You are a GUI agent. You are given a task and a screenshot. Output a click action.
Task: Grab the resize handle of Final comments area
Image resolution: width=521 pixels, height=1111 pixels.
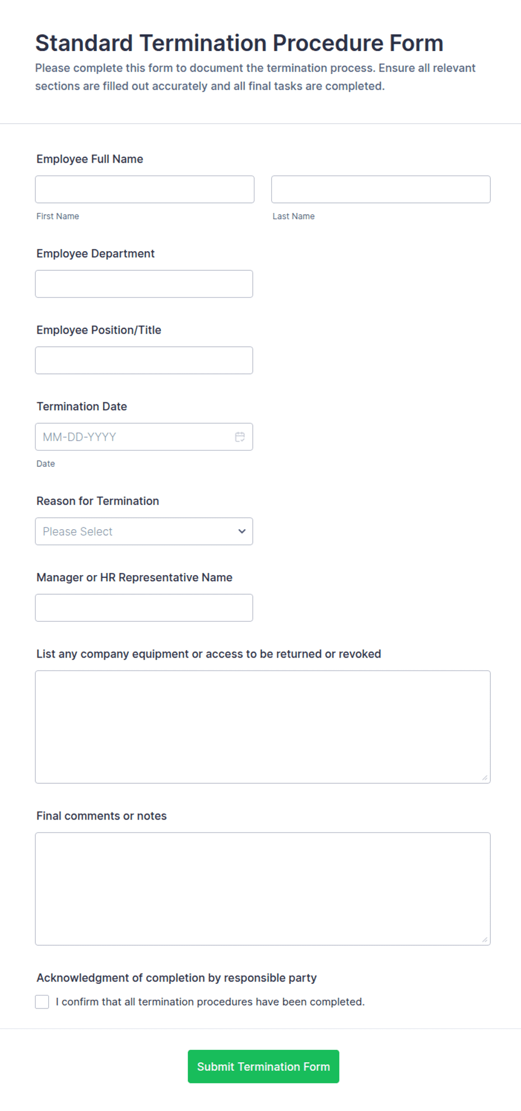point(485,939)
